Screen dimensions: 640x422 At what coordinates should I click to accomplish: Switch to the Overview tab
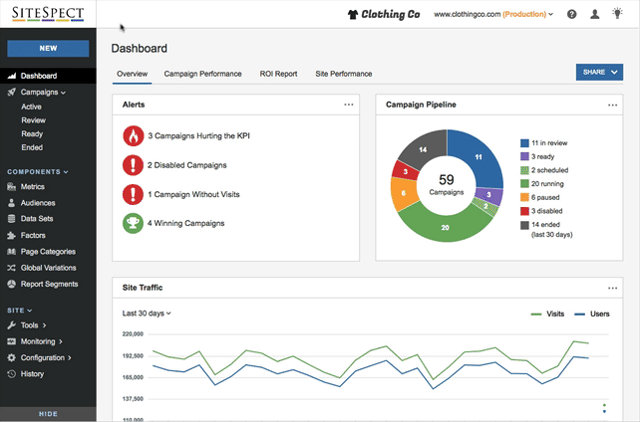point(133,74)
